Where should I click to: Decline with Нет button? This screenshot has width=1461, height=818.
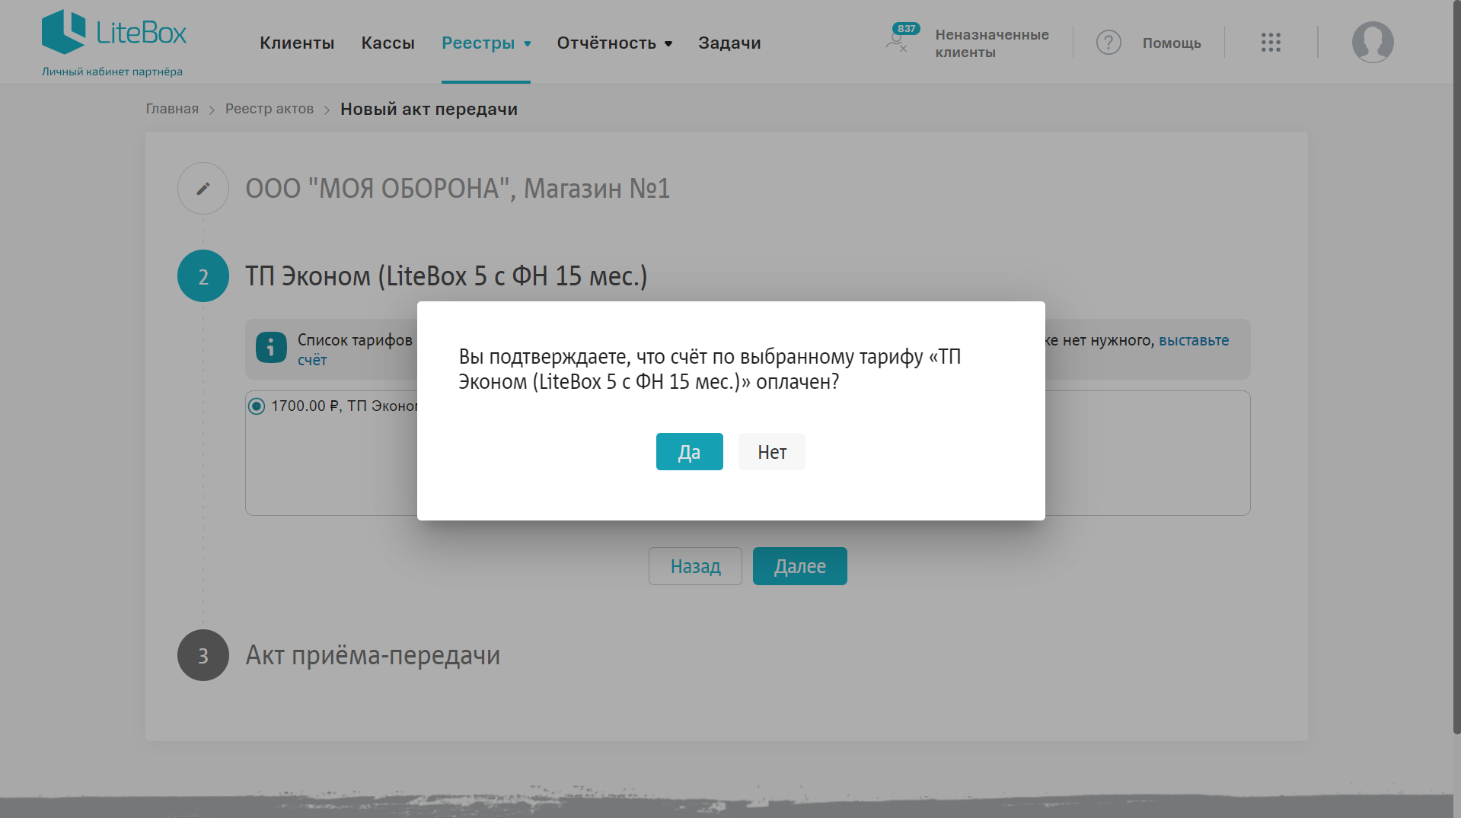[772, 452]
